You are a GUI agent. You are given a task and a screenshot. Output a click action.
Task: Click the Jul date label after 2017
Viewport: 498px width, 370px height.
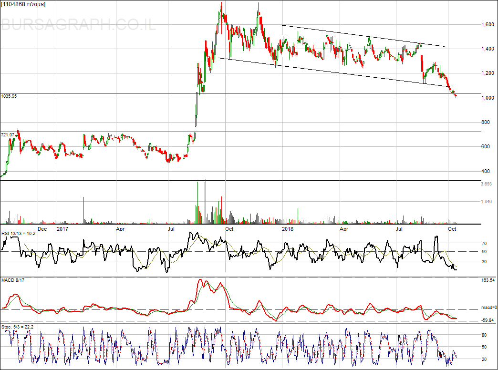tap(171, 229)
